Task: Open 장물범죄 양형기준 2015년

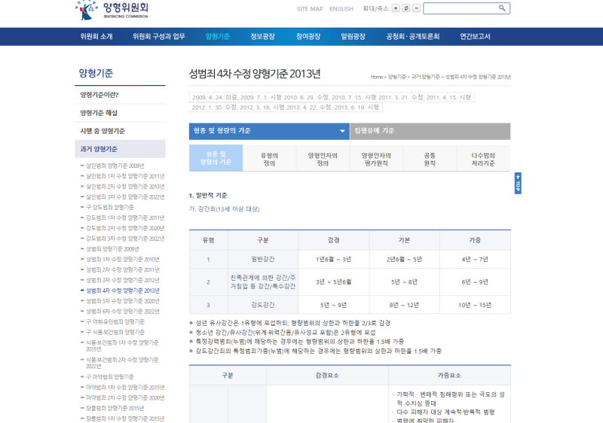Action: pyautogui.click(x=115, y=408)
